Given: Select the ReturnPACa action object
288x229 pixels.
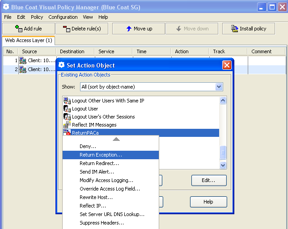Looking at the screenshot, I should (x=141, y=132).
